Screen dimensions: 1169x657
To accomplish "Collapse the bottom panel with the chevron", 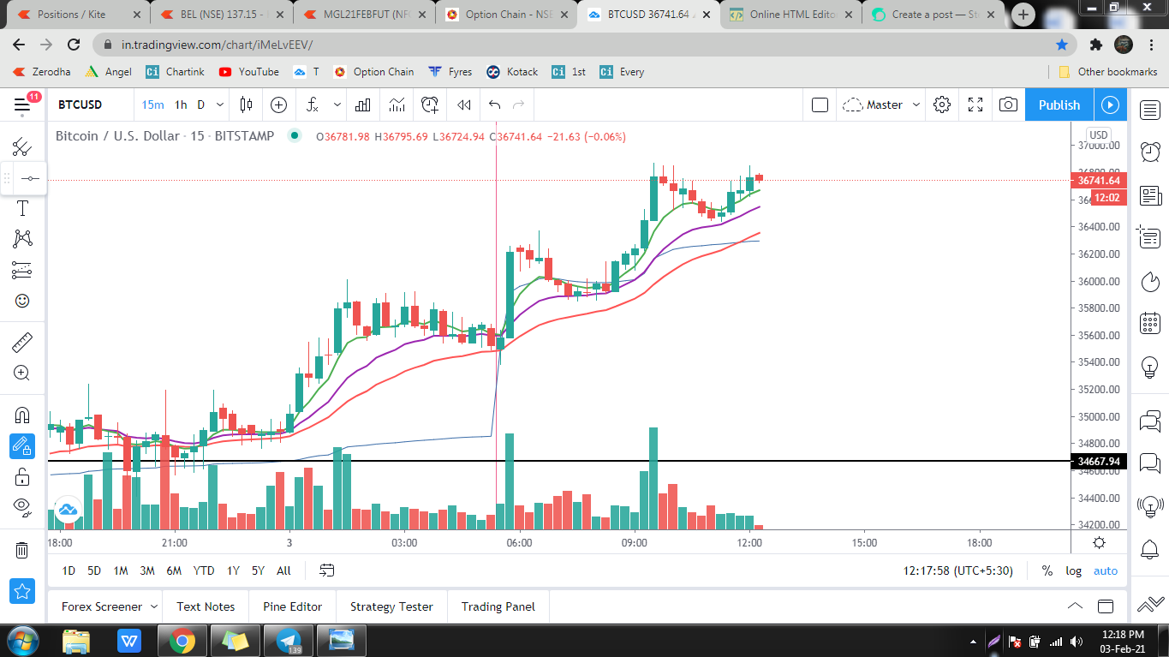I will click(1075, 606).
